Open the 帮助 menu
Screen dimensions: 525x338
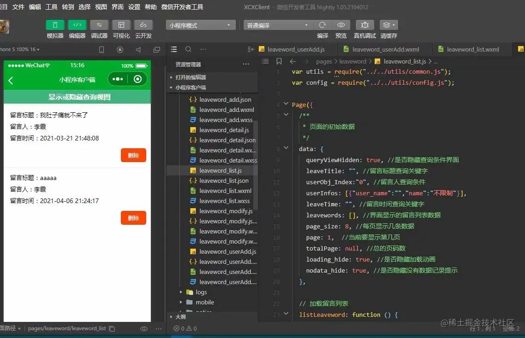click(x=151, y=7)
